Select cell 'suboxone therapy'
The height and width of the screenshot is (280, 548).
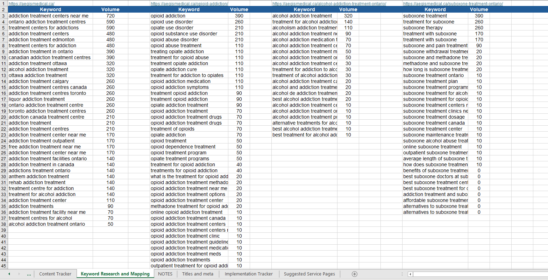click(x=435, y=28)
